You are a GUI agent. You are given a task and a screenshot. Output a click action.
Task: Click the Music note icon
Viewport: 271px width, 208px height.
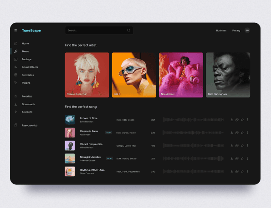pos(16,51)
